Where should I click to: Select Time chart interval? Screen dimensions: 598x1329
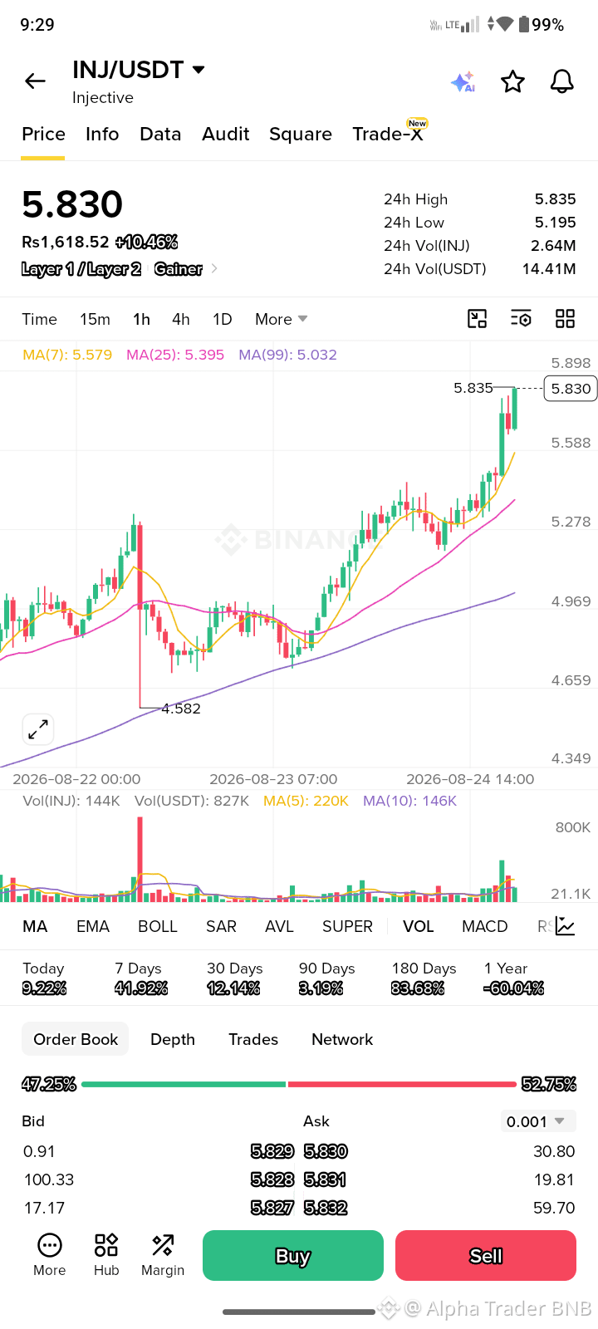pos(39,319)
